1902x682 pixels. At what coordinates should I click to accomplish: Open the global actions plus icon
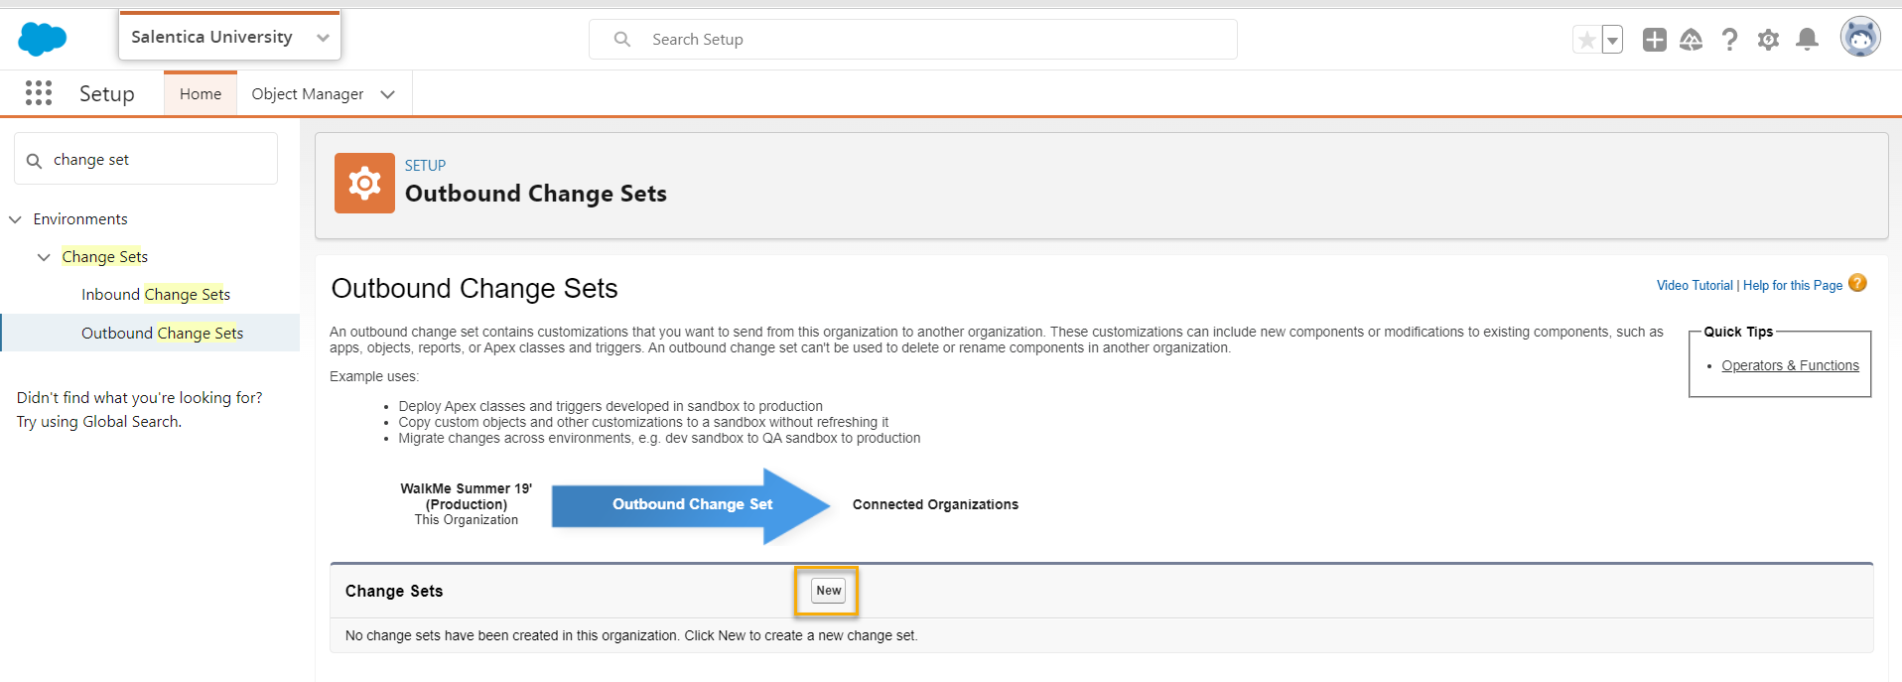pos(1654,40)
